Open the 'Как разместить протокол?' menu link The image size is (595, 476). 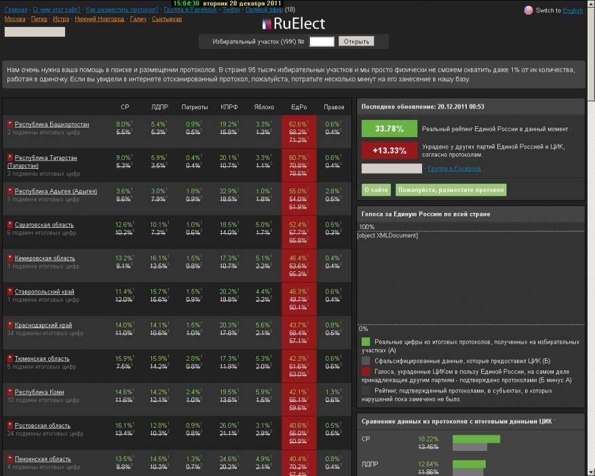(x=122, y=10)
